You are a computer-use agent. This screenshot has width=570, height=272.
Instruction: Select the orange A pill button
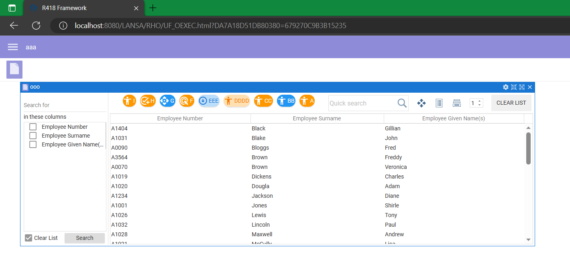307,101
